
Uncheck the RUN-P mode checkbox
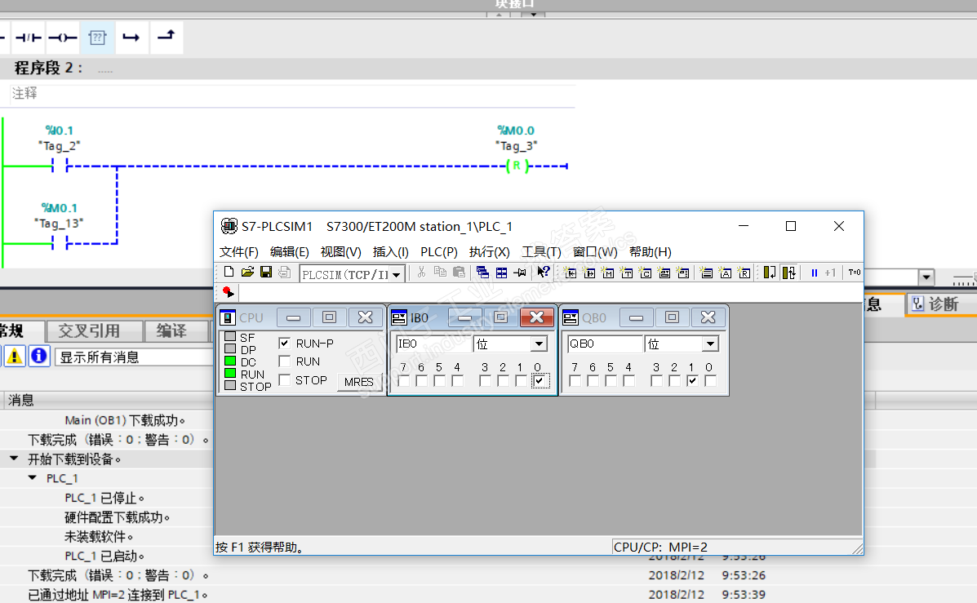coord(285,344)
